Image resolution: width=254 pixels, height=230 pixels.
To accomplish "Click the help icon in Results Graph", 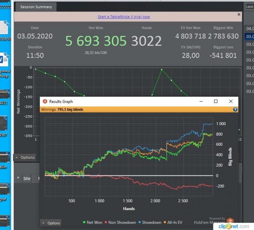I will (235, 109).
